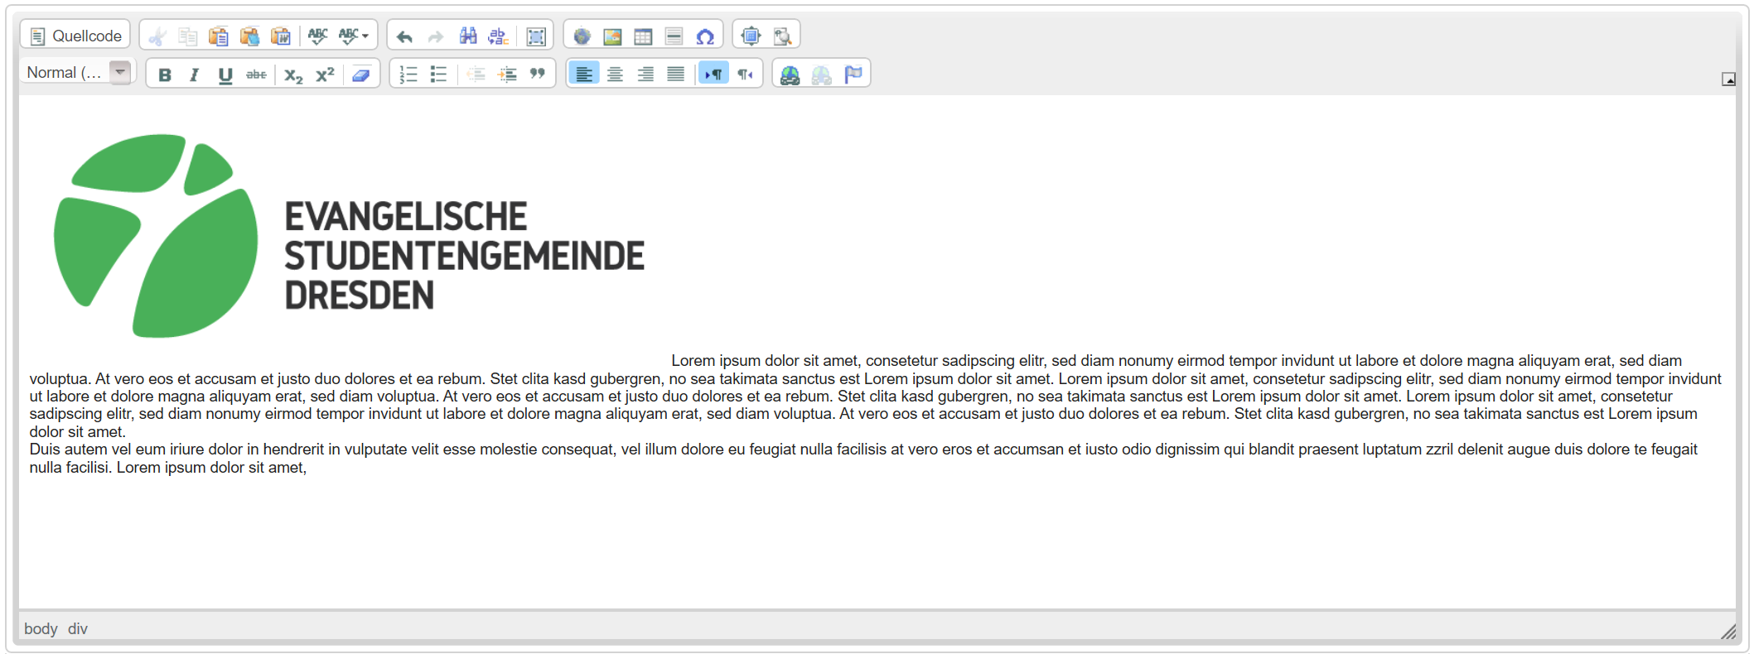Viewport: 1754px width, 654px height.
Task: Toggle bold formatting
Action: pos(165,75)
